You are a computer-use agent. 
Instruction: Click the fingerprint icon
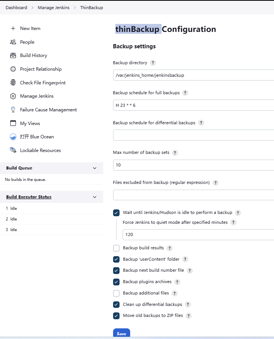click(13, 82)
